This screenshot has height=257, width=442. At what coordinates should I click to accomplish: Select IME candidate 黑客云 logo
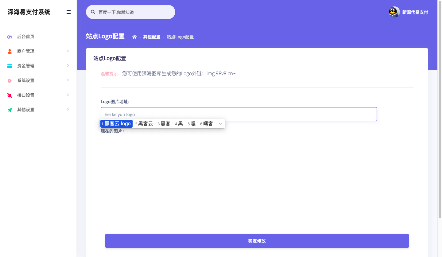[116, 124]
